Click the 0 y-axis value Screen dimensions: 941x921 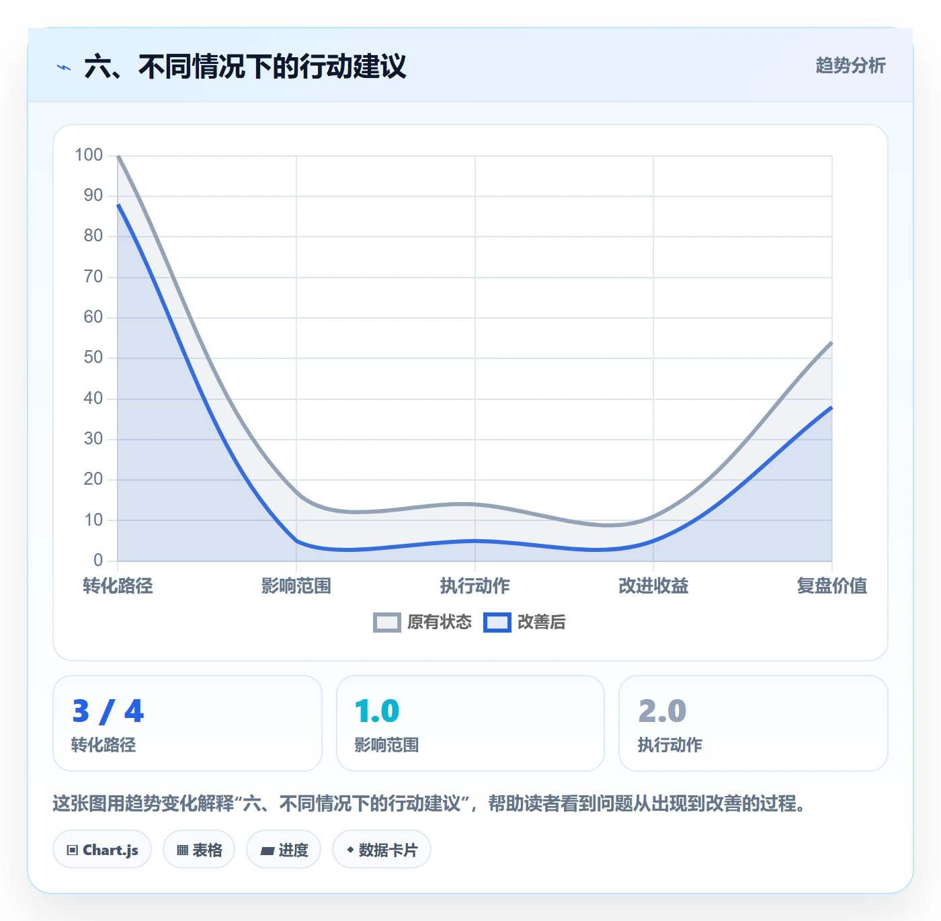click(x=98, y=560)
